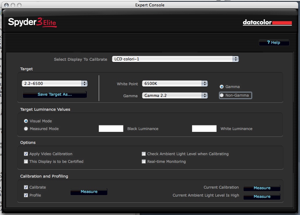
Task: Expand the Gamma 2.2 dropdown
Action: [175, 96]
